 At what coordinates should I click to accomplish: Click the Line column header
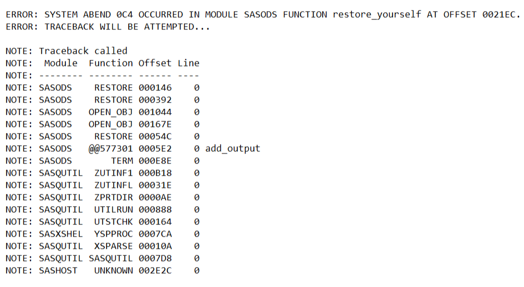click(189, 63)
